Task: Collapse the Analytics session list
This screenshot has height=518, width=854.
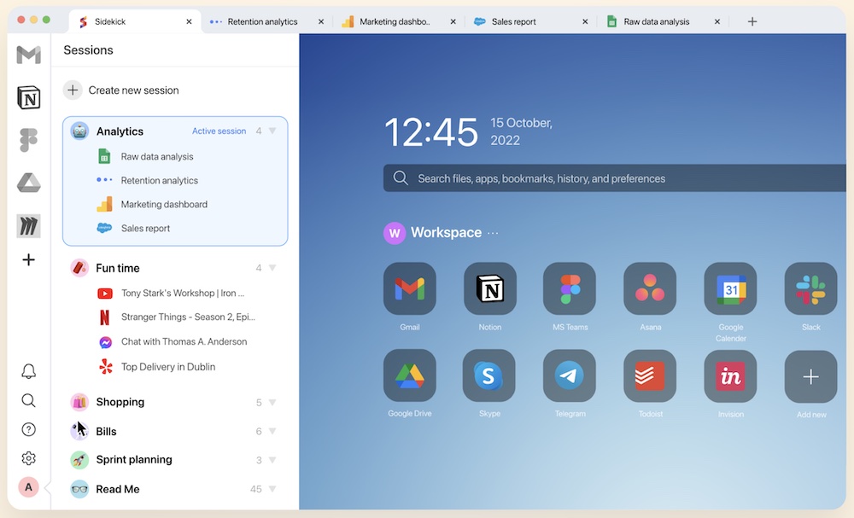Action: (x=272, y=131)
